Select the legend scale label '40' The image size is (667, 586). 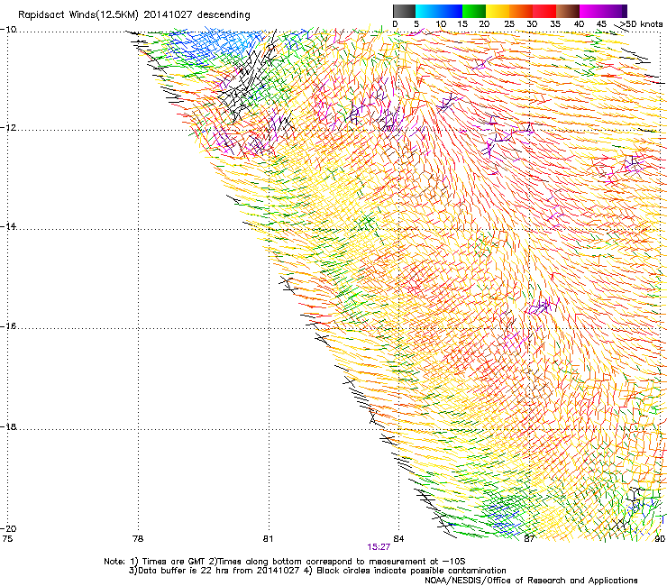pos(579,24)
